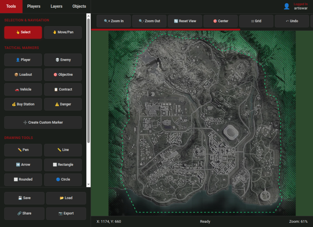The height and width of the screenshot is (227, 313).
Task: Toggle the Grid overlay
Action: tap(256, 21)
